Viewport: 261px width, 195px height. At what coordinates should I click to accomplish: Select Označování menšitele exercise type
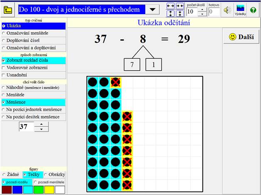(34, 33)
